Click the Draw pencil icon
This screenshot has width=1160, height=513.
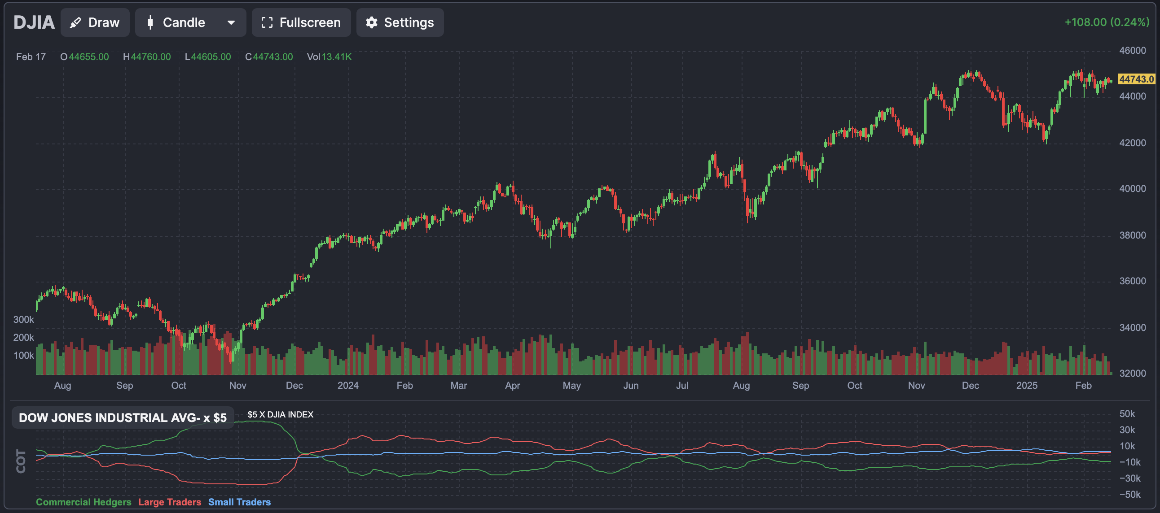(x=76, y=22)
